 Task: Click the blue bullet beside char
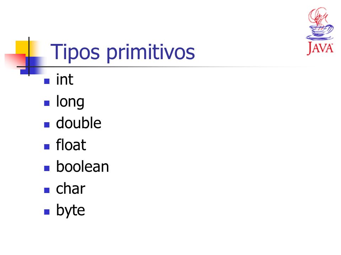(47, 191)
